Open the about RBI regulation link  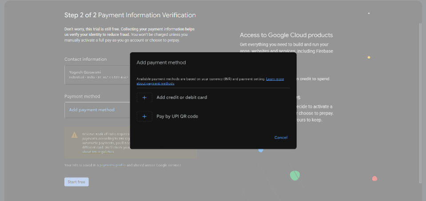coord(98,152)
